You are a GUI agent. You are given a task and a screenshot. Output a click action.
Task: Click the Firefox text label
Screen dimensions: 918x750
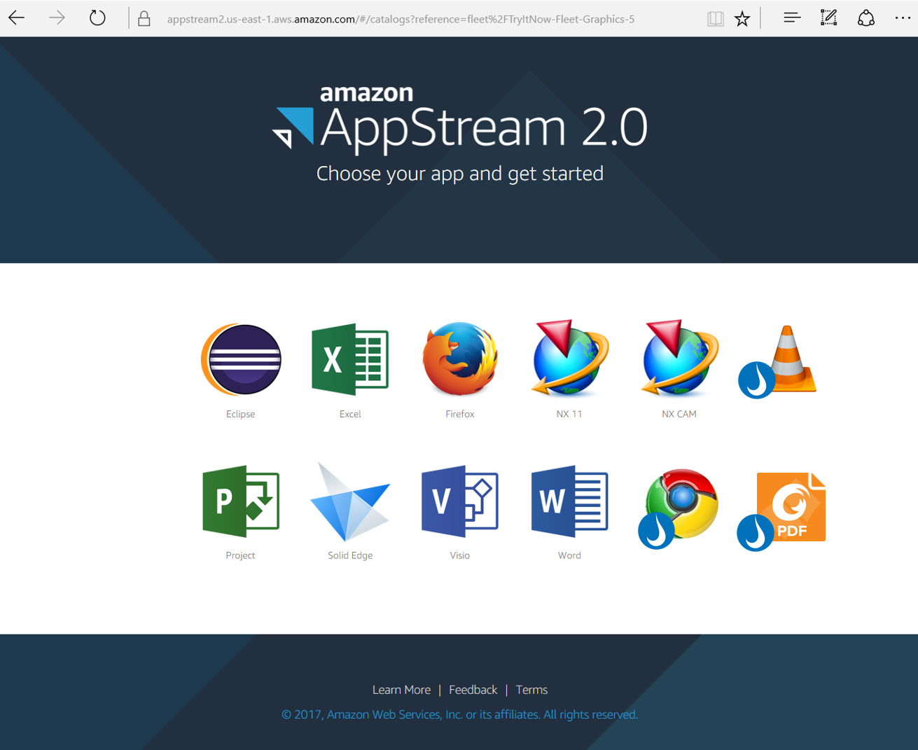(x=460, y=414)
